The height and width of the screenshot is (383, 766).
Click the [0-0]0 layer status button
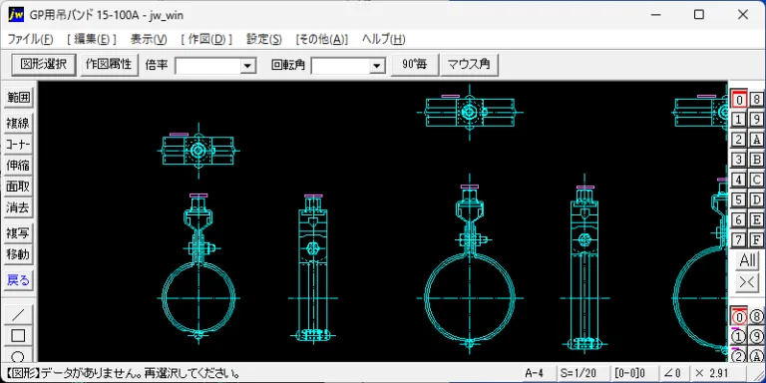tap(634, 373)
